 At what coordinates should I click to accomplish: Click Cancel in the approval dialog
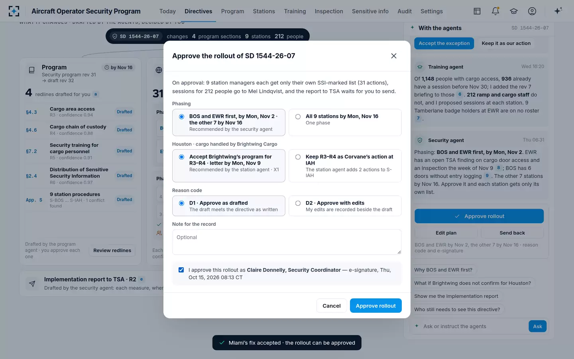click(x=332, y=306)
